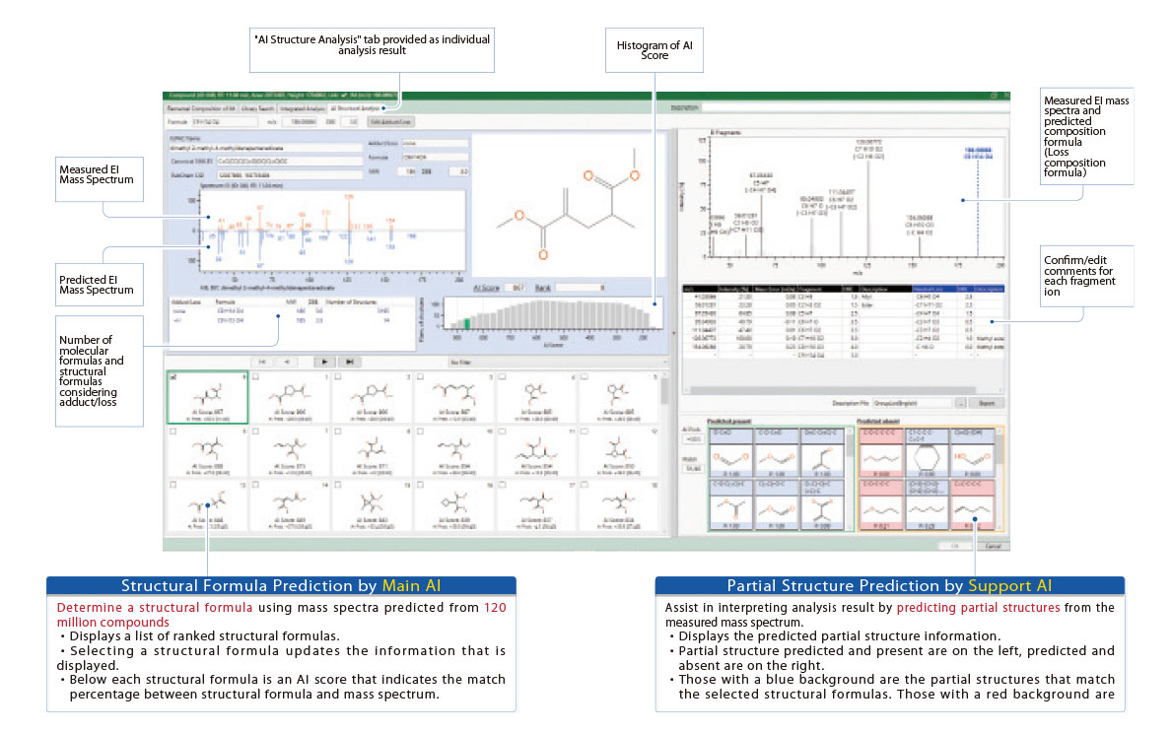The height and width of the screenshot is (733, 1172).
Task: Select the first Predicted present partial structure tile
Action: point(730,453)
